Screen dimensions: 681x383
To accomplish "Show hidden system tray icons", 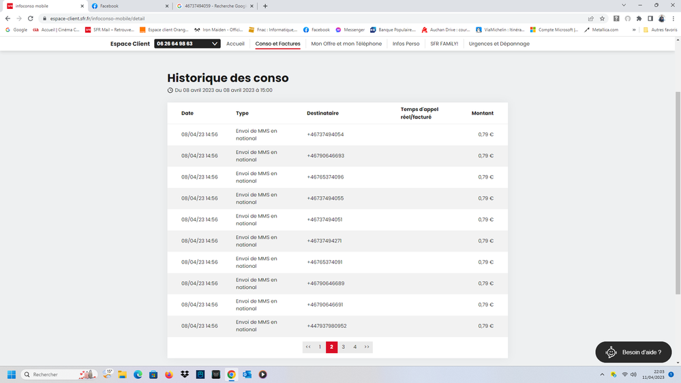I will [x=601, y=374].
